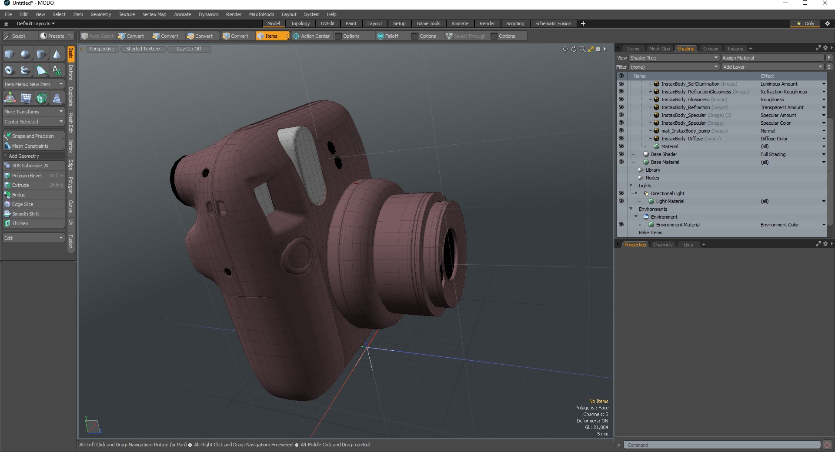Select the Cylinder primitive tool

(41, 54)
